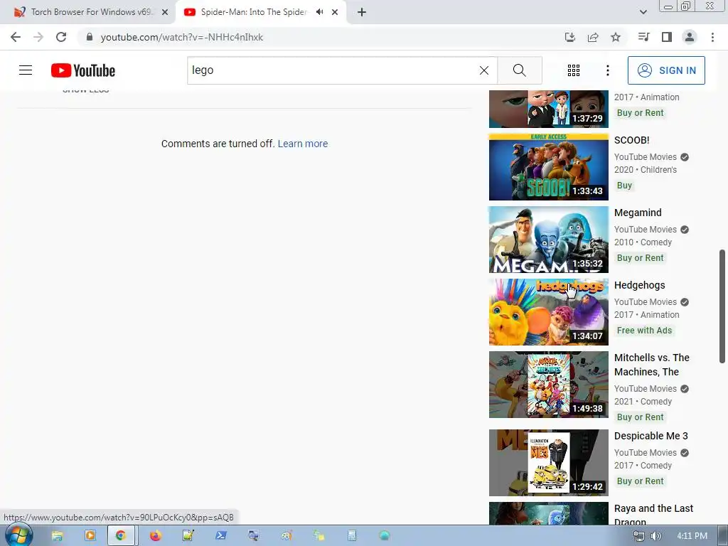The image size is (728, 546).
Task: Click the Buy badge under SCOOB!
Action: tap(624, 186)
